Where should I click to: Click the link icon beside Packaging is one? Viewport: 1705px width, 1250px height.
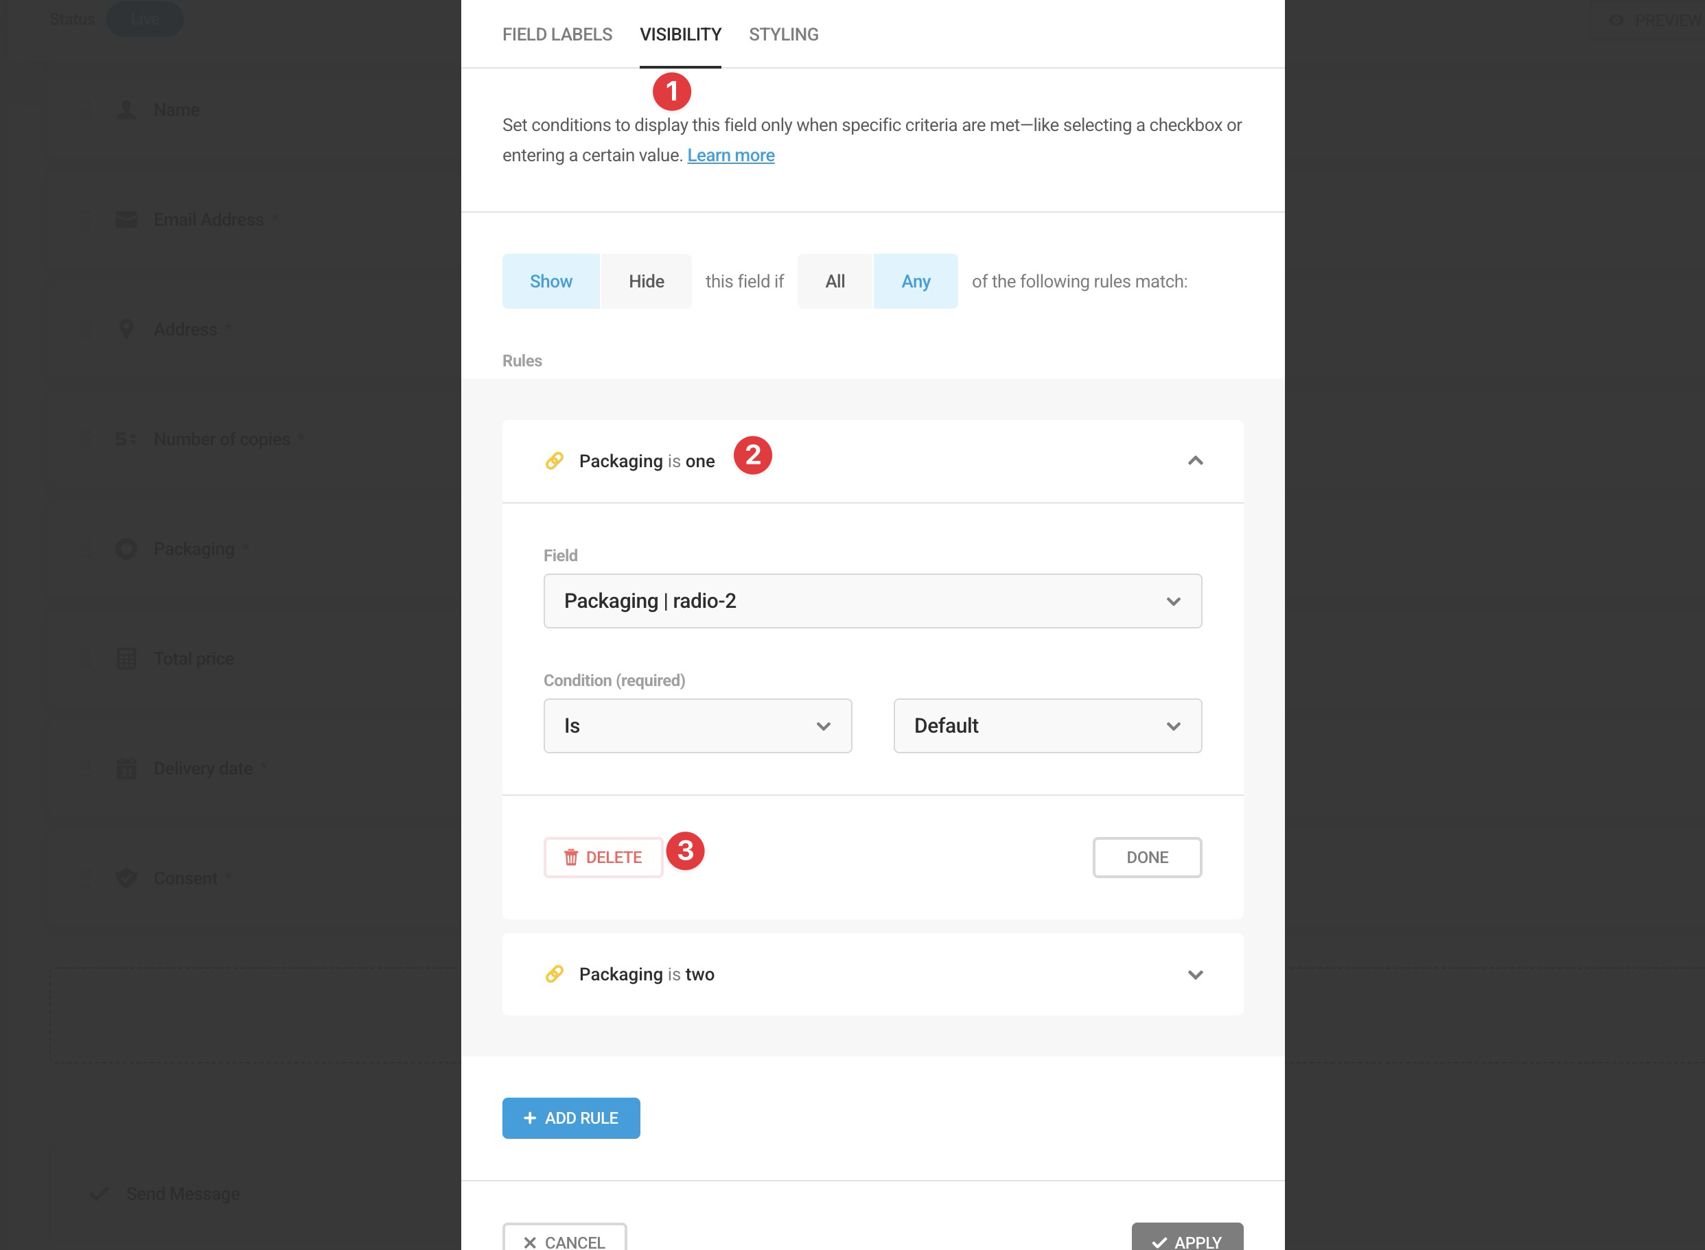point(554,461)
